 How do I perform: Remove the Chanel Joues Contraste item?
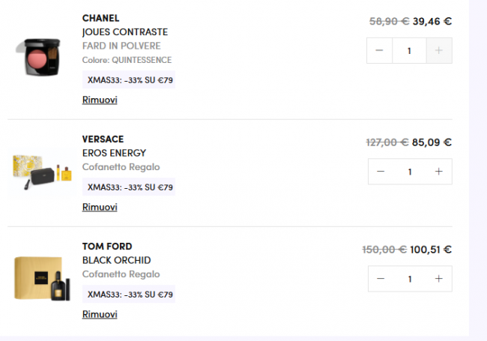100,100
